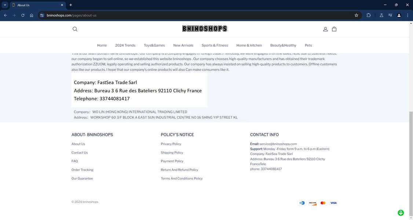Click the FastSea Trade Sarl company image
The height and width of the screenshot is (220, 413).
(139, 90)
